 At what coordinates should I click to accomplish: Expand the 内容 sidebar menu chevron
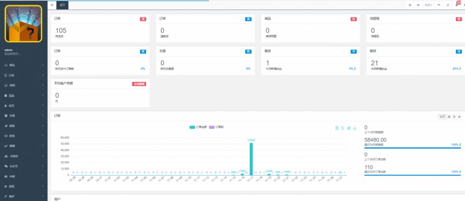click(x=43, y=177)
